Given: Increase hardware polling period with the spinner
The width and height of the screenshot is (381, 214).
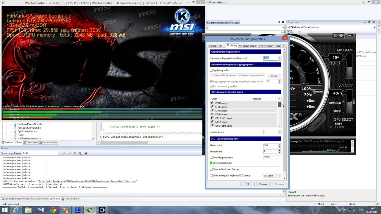Looking at the screenshot, I should [x=279, y=57].
